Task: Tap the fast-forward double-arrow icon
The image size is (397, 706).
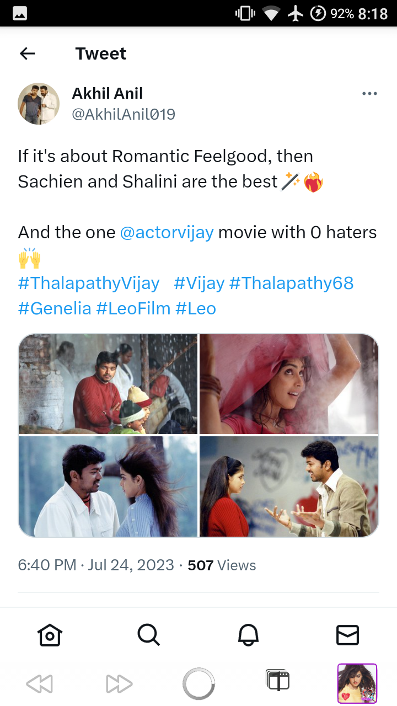Action: pos(119,684)
